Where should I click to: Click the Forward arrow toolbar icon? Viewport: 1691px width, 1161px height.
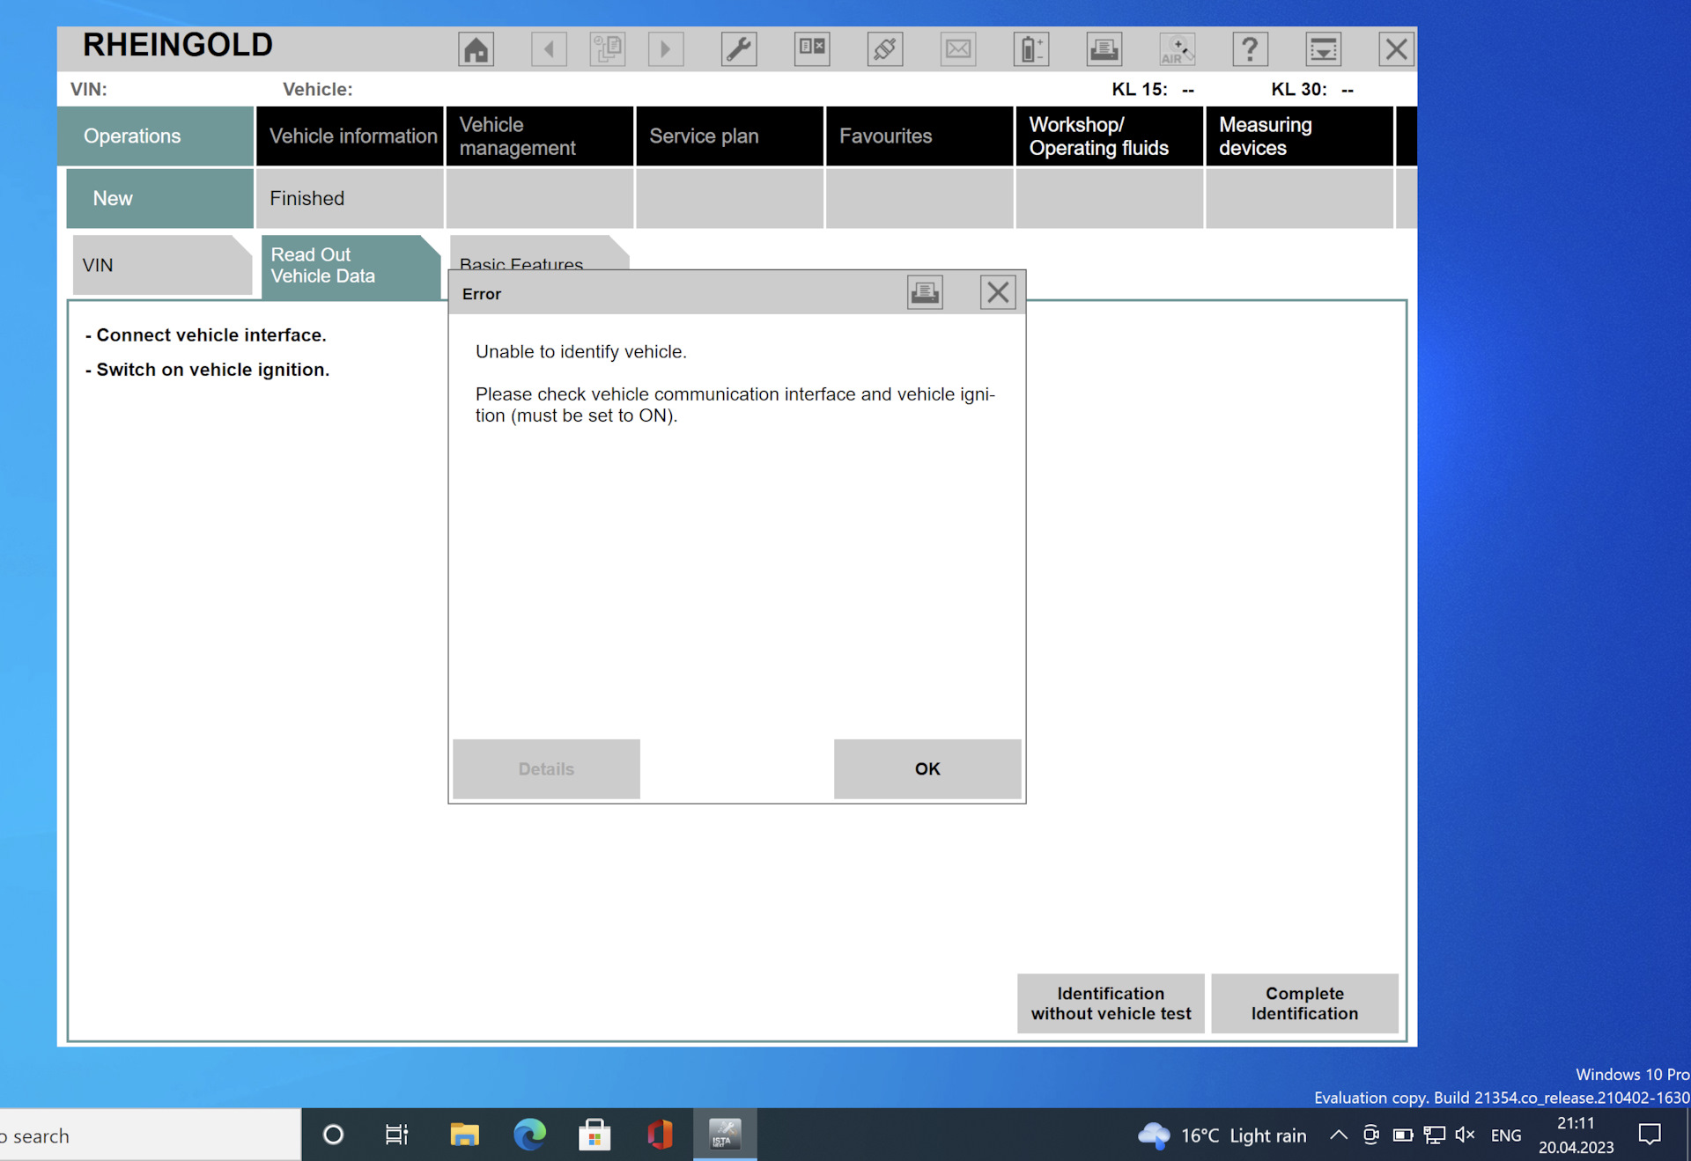(666, 49)
